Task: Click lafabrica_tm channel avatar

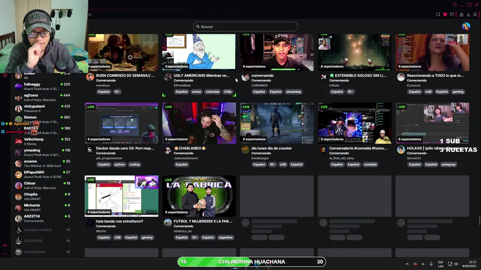Action: coord(168,223)
